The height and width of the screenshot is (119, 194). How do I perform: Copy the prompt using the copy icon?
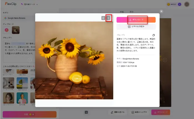point(154,35)
